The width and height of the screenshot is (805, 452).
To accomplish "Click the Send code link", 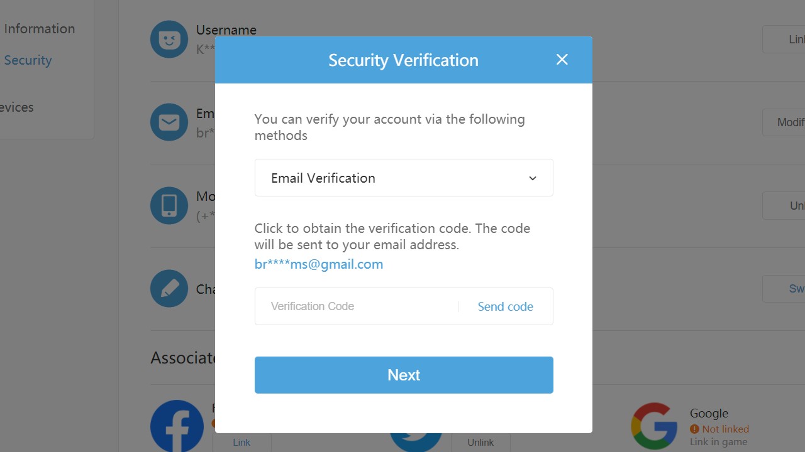I will coord(505,306).
